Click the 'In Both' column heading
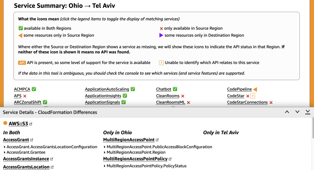Viewport: 314px width, 170px height. coord(12,132)
